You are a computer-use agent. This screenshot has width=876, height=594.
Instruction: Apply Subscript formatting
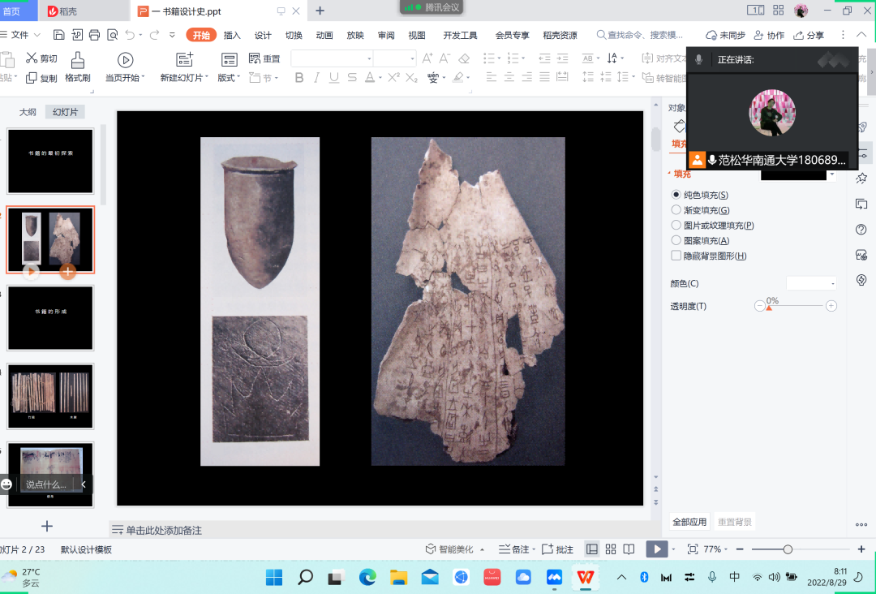coord(412,78)
